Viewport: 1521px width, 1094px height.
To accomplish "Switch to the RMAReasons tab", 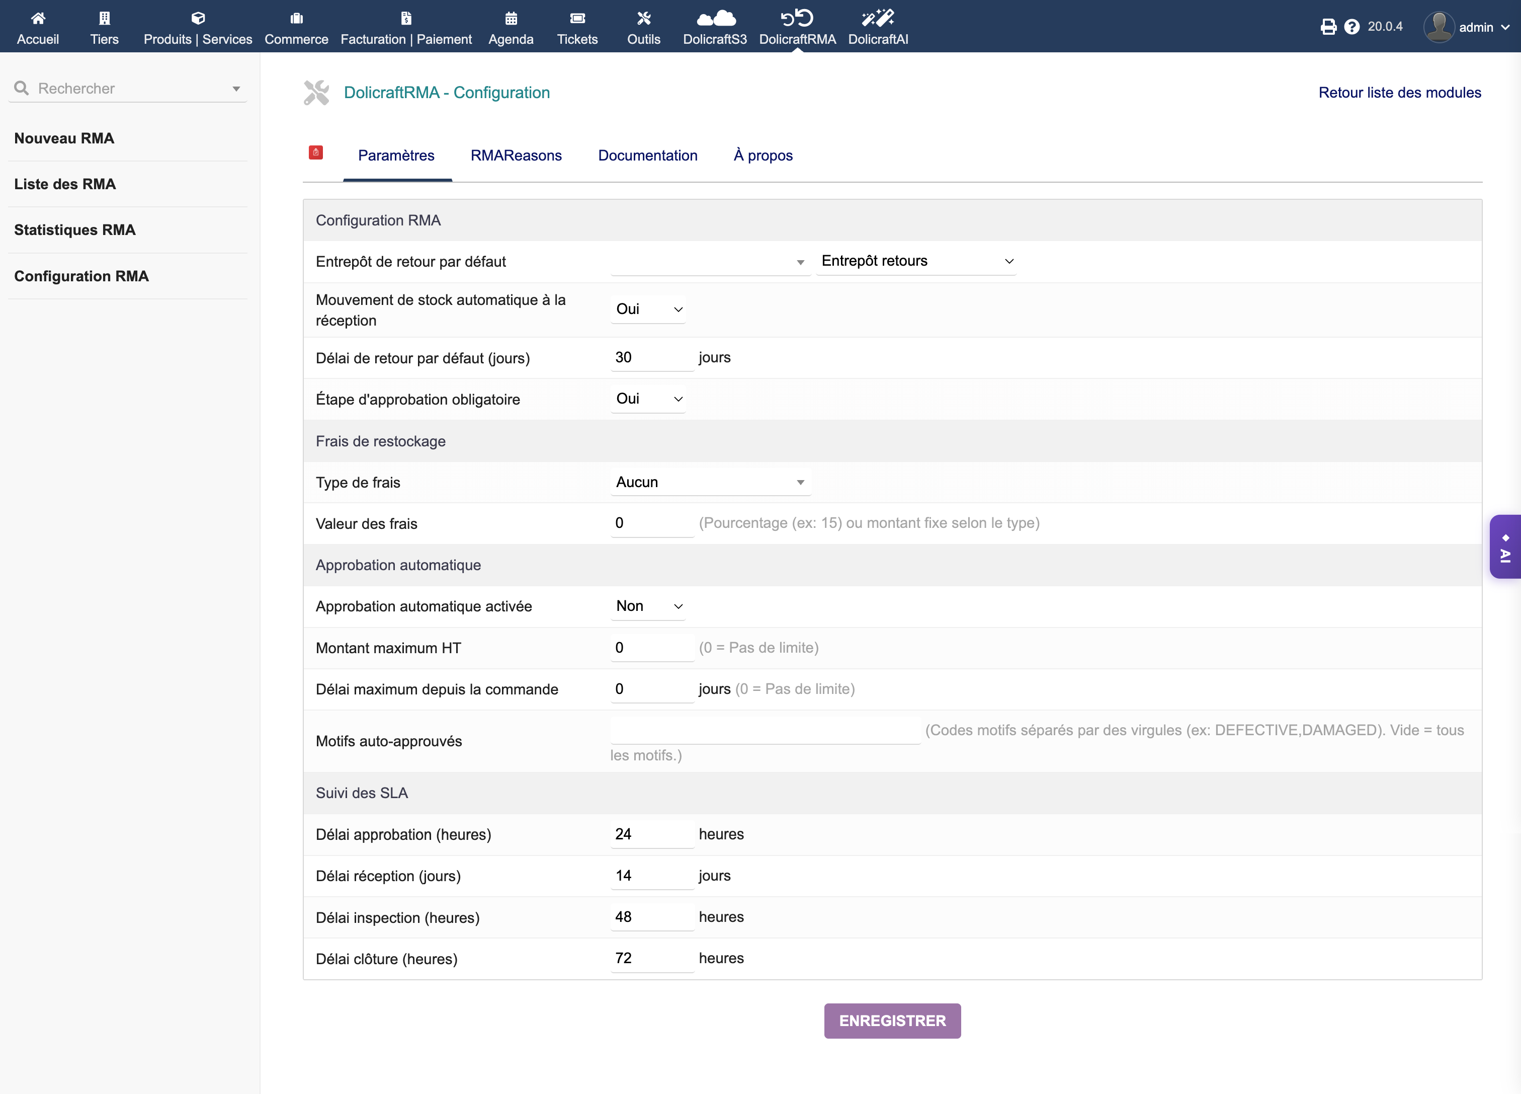I will click(x=516, y=155).
